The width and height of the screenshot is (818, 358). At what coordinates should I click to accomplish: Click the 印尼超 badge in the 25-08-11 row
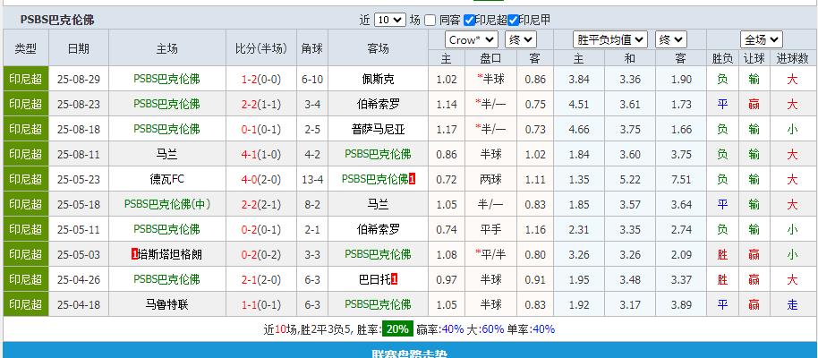25,154
